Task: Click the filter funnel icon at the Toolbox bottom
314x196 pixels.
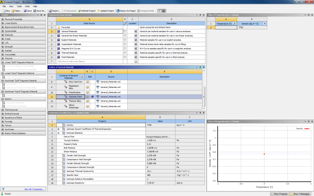Action: (3, 189)
